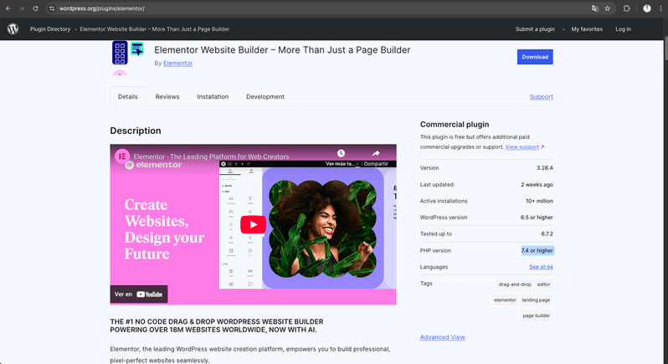Click the Elementor author link

[177, 63]
